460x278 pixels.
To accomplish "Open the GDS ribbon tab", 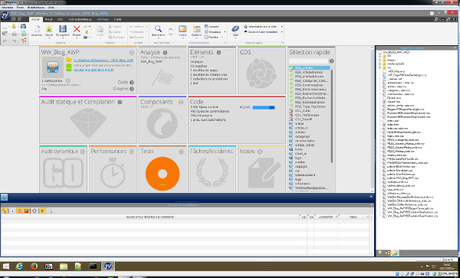I will coord(60,19).
